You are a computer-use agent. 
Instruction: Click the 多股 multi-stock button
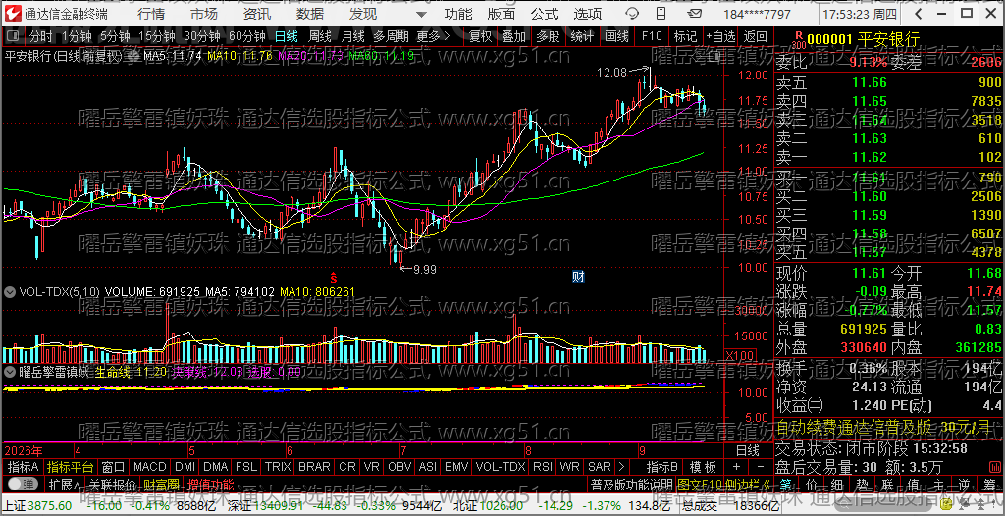[x=548, y=37]
